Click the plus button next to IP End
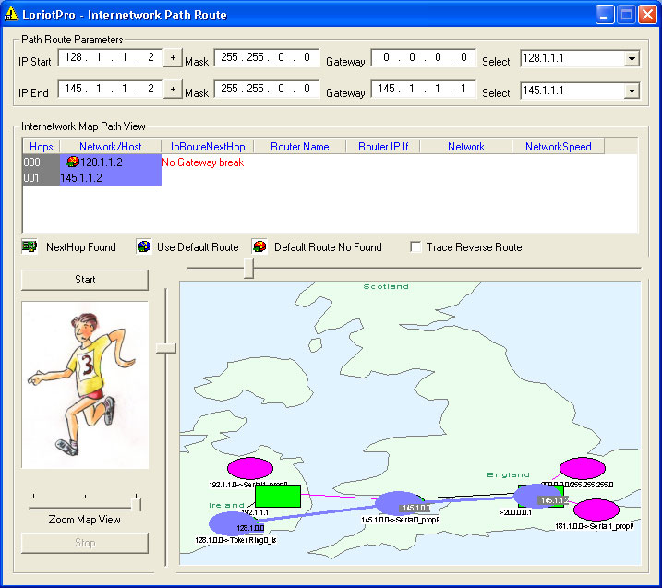This screenshot has height=588, width=662. [173, 90]
